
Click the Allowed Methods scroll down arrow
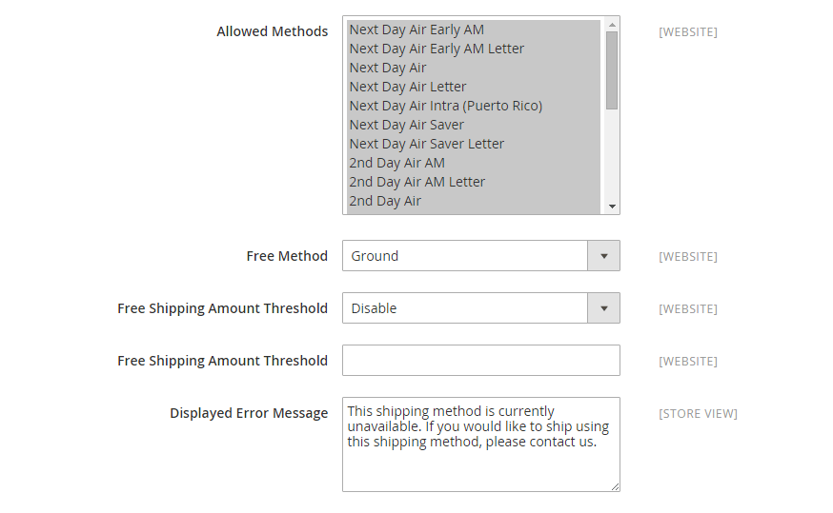pos(612,207)
